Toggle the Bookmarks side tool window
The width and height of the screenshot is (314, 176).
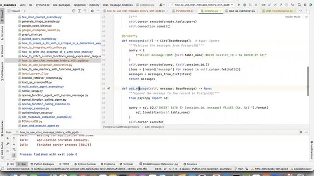tap(2, 128)
